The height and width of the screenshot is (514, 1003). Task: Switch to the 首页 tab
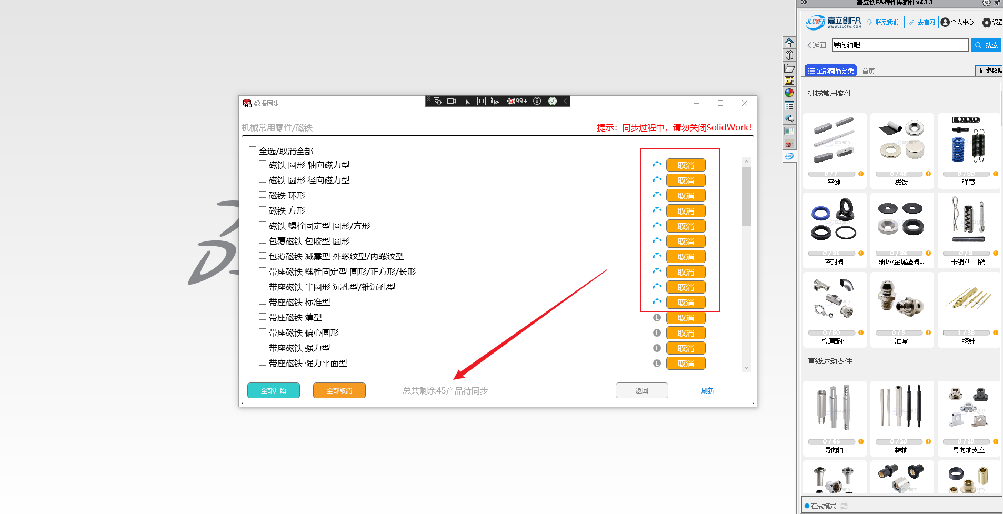pyautogui.click(x=868, y=72)
